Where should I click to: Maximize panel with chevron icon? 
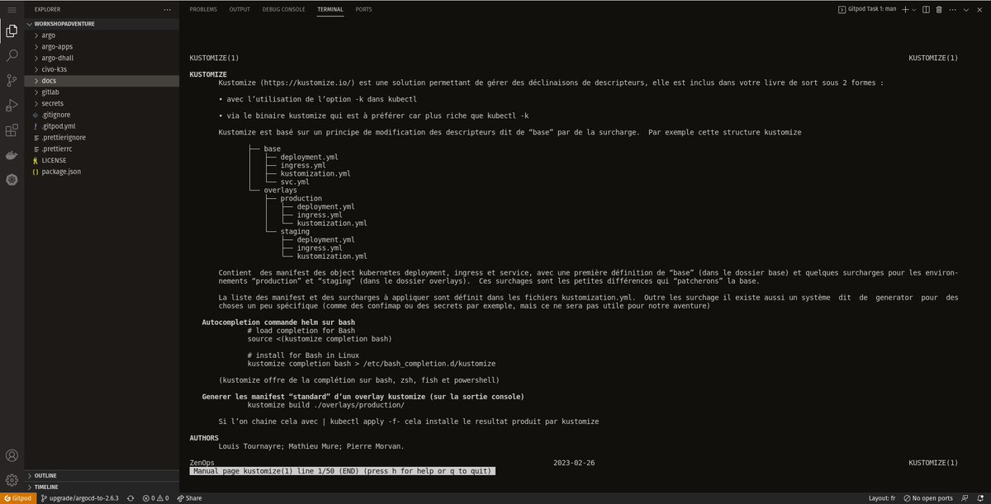(967, 9)
